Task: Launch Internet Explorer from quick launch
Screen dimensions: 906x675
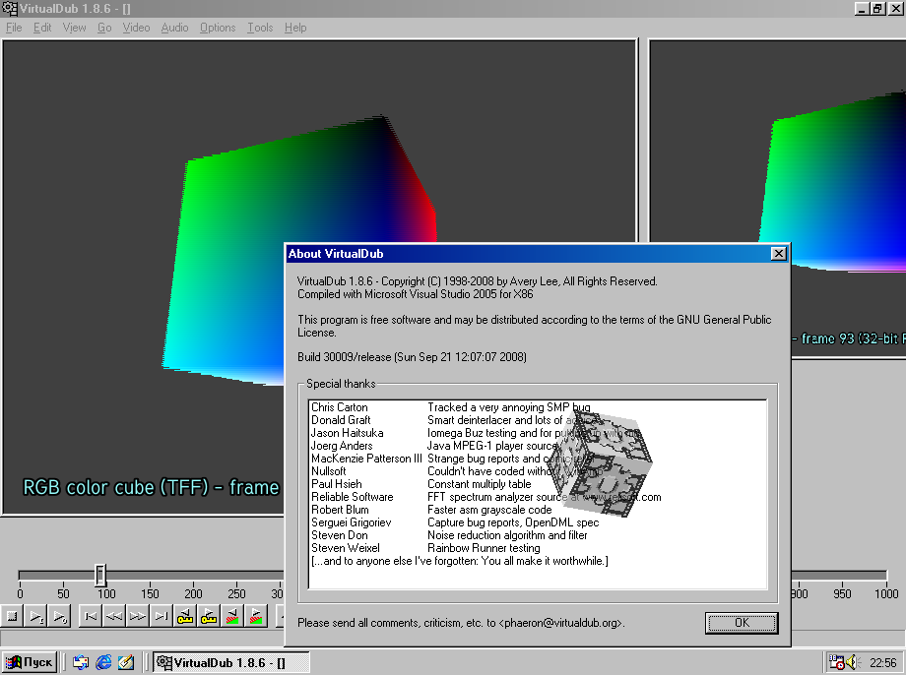Action: (103, 662)
